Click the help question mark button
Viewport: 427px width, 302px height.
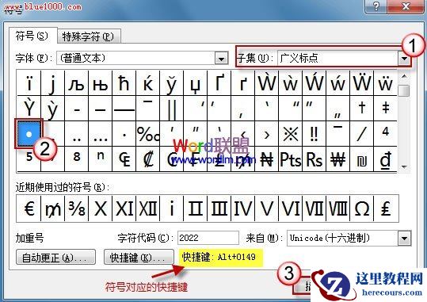coord(376,6)
